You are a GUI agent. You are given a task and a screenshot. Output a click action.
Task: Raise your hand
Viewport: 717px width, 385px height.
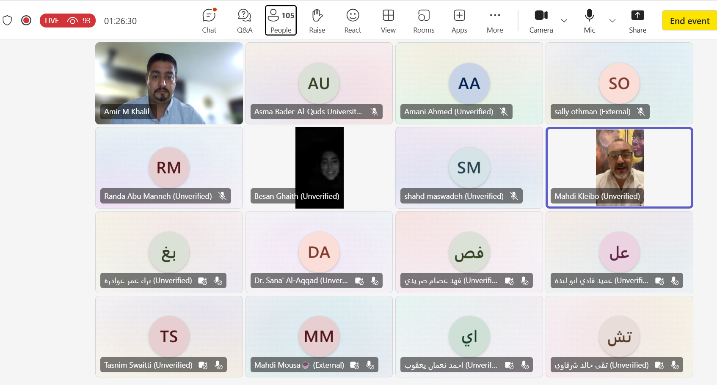click(x=317, y=21)
